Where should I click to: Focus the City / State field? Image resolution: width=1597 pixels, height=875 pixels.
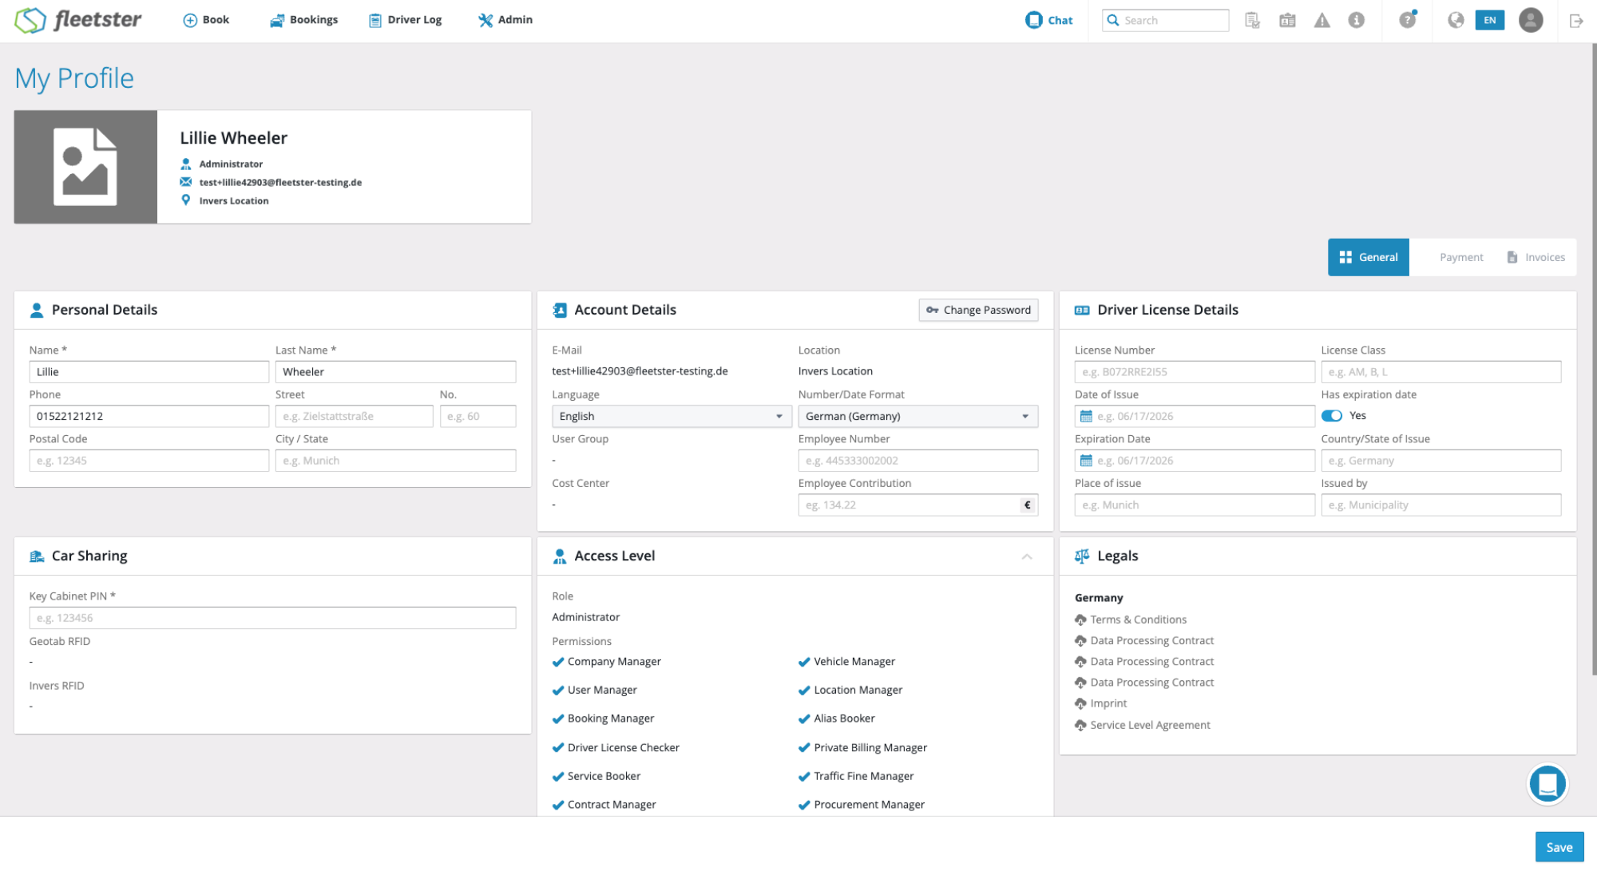coord(395,461)
